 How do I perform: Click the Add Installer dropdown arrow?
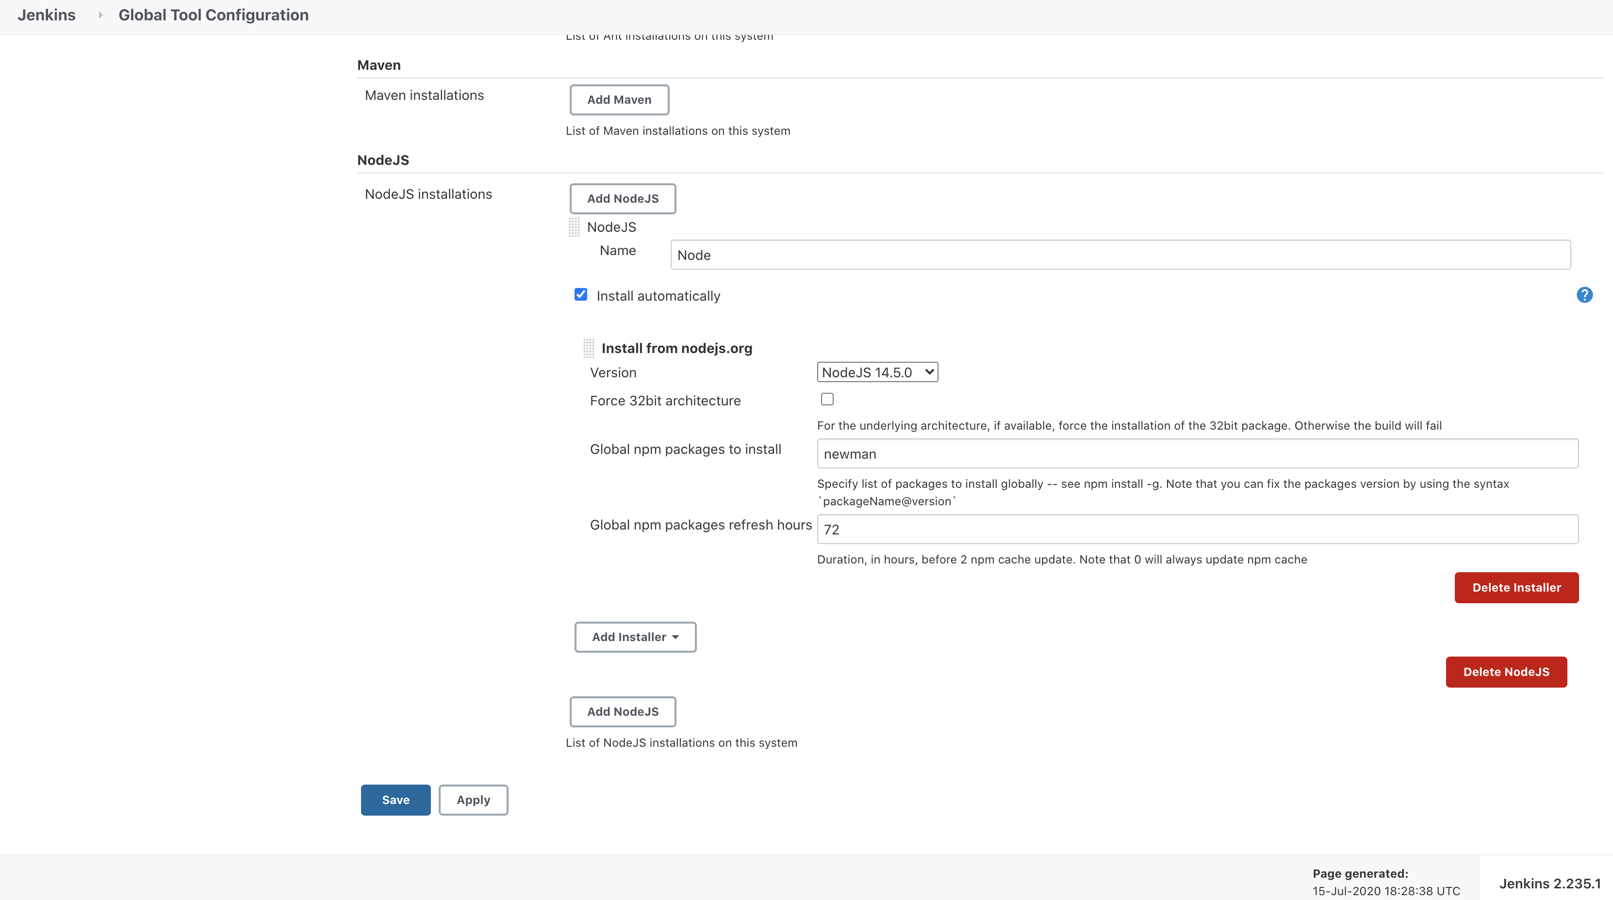pos(676,637)
